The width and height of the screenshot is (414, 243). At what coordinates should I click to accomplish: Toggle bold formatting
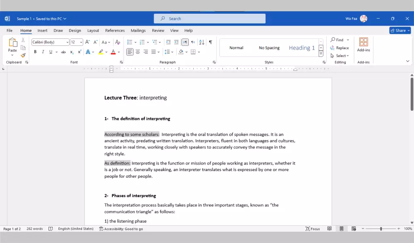click(x=35, y=52)
